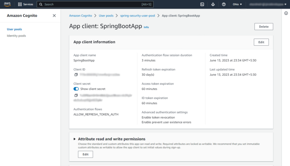Select Identity pools in the sidebar
This screenshot has height=166, width=290.
coord(16,36)
